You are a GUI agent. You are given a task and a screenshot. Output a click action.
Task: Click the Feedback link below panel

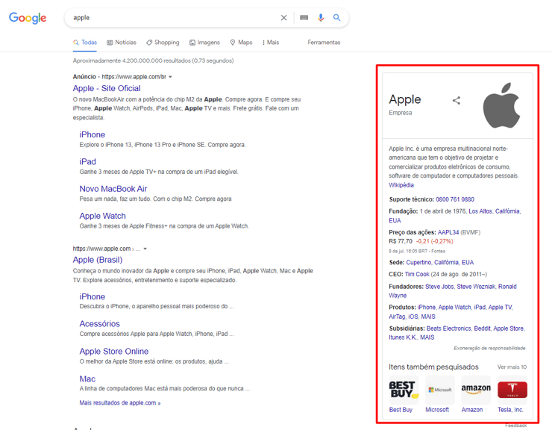click(x=515, y=426)
